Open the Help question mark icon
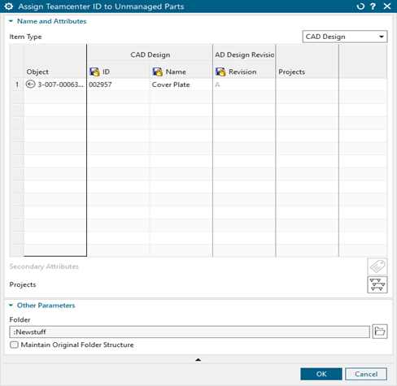Viewport: 397px width, 386px height. (373, 7)
